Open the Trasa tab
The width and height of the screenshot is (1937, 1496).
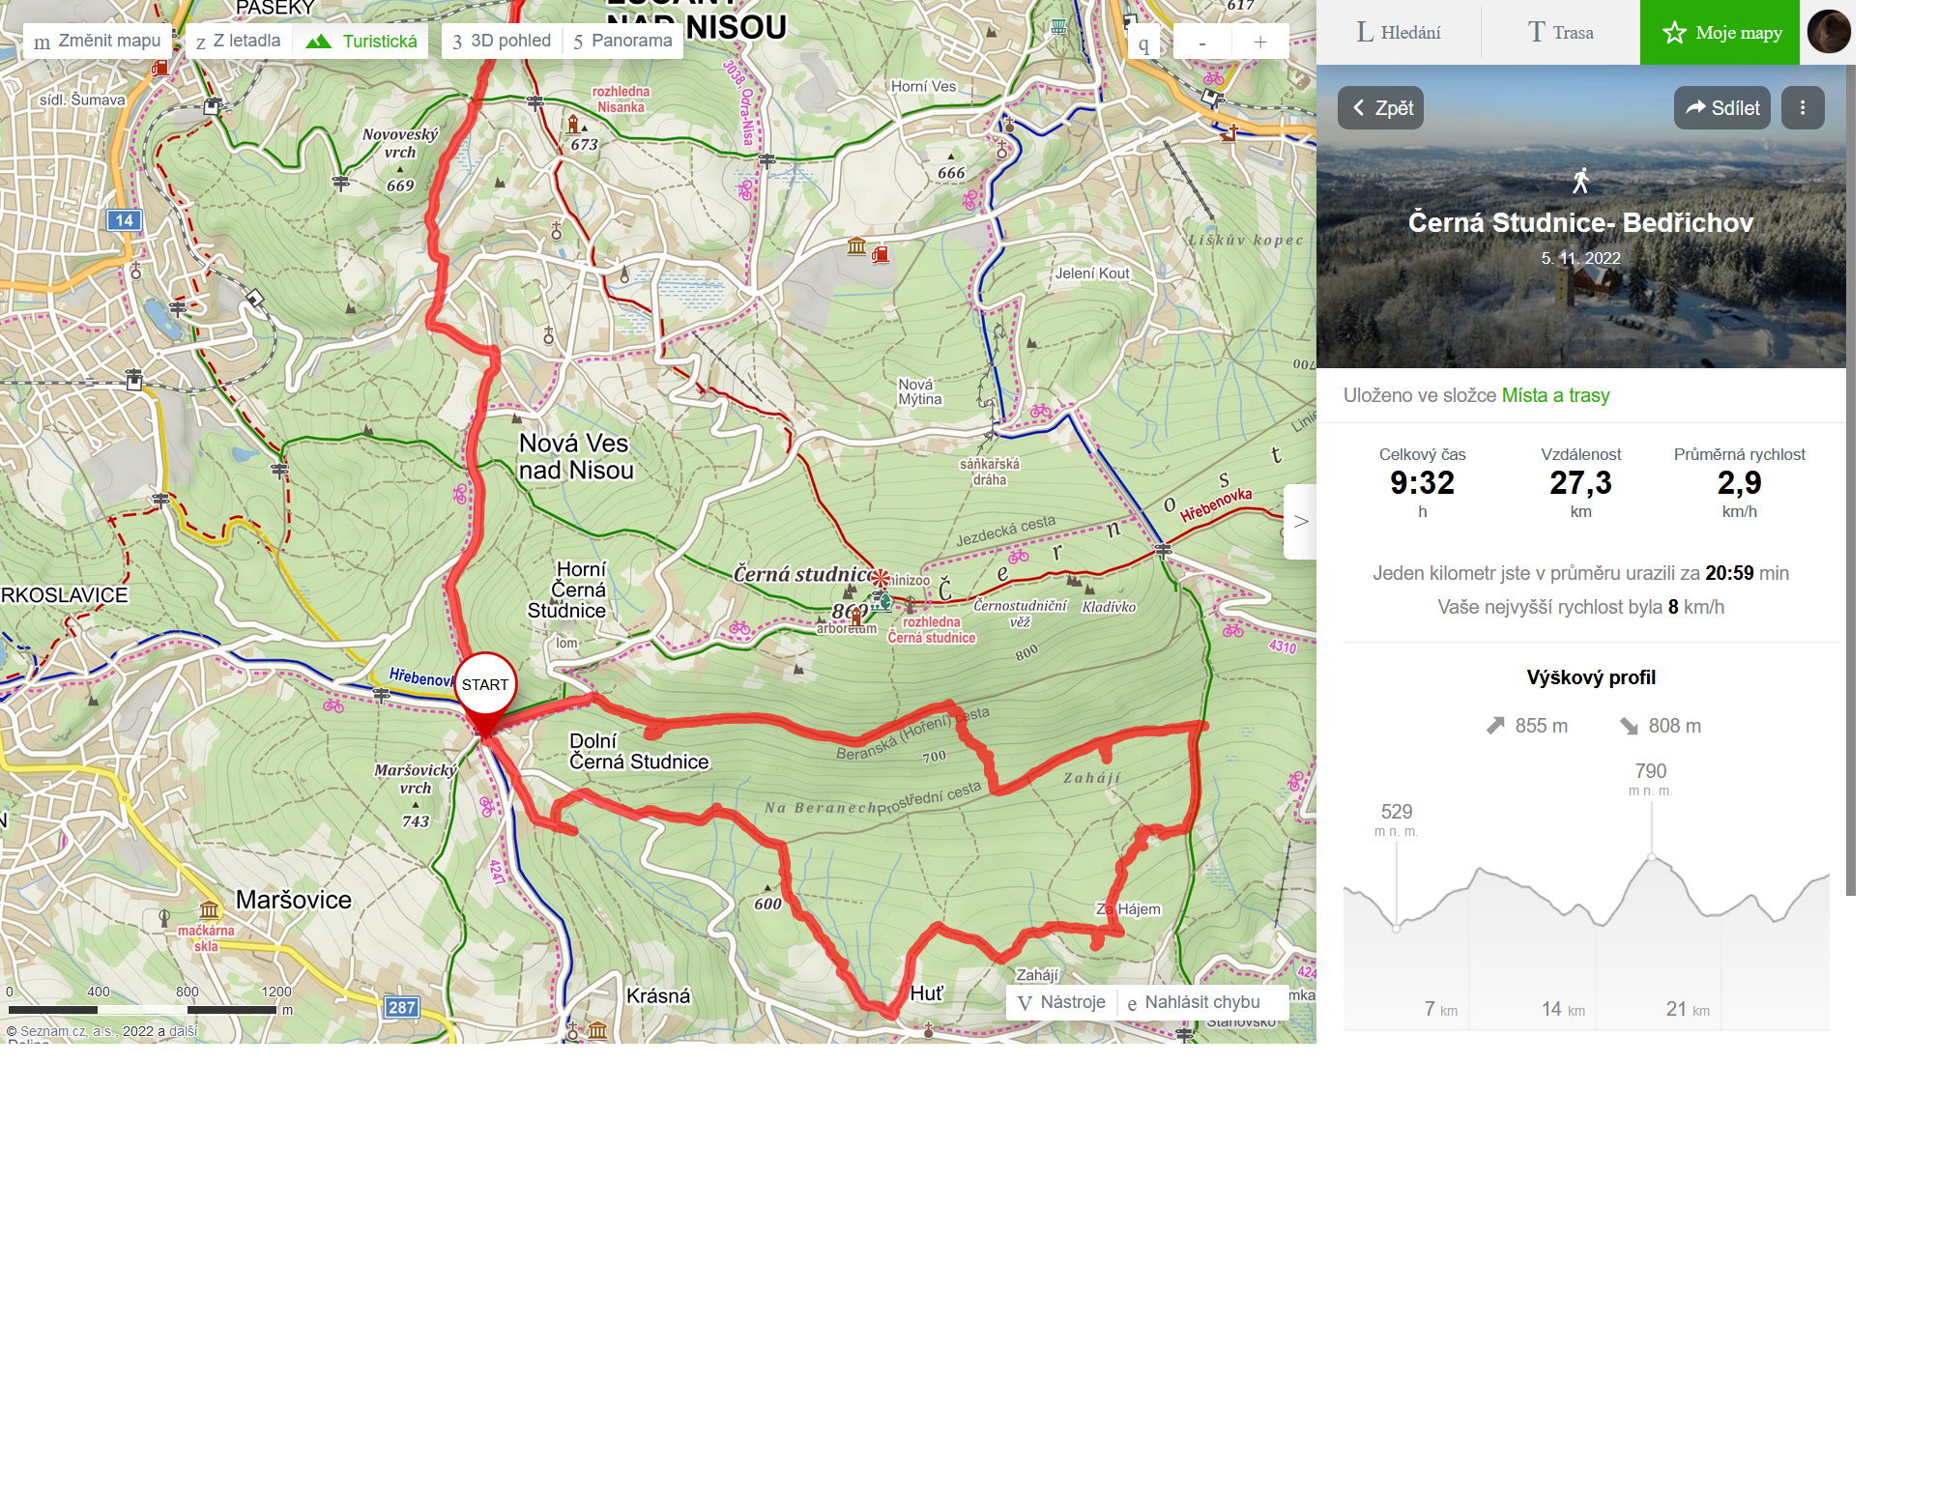coord(1560,32)
